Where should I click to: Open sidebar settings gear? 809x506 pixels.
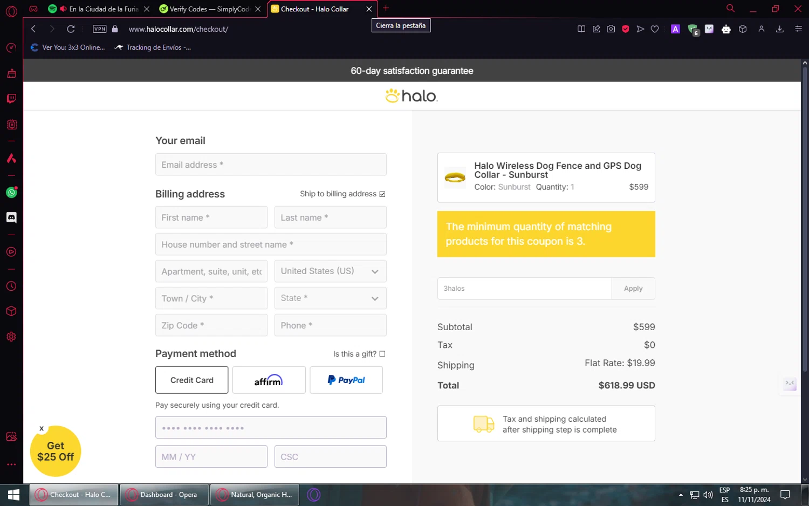(x=11, y=337)
